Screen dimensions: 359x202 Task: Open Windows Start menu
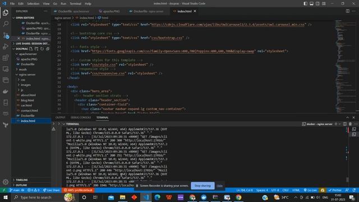click(6, 197)
